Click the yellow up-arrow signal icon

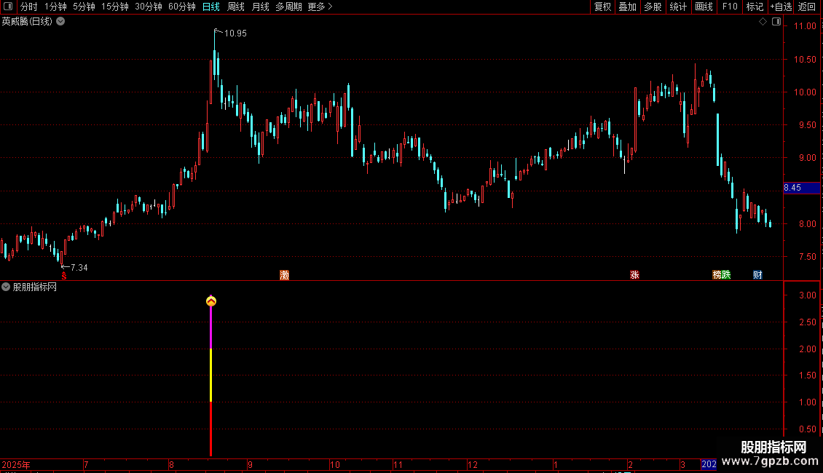[211, 301]
